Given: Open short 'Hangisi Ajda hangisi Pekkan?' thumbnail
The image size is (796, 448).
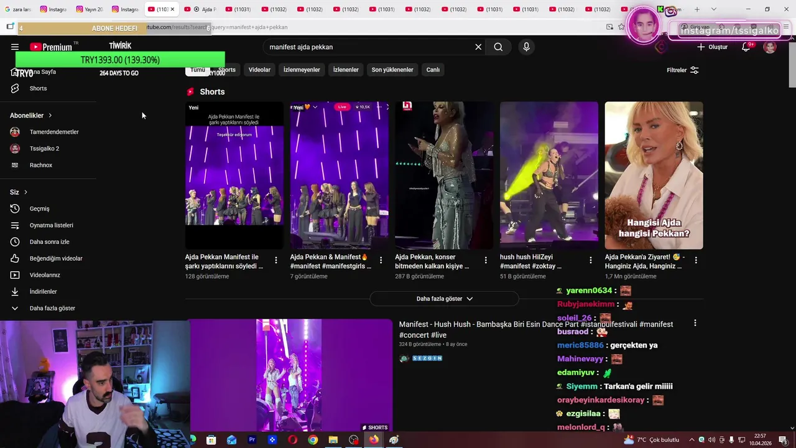Looking at the screenshot, I should pos(654,175).
